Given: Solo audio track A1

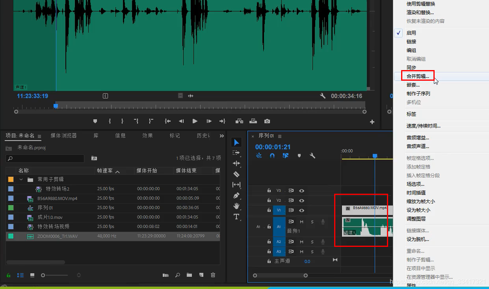Looking at the screenshot, I should click(312, 222).
